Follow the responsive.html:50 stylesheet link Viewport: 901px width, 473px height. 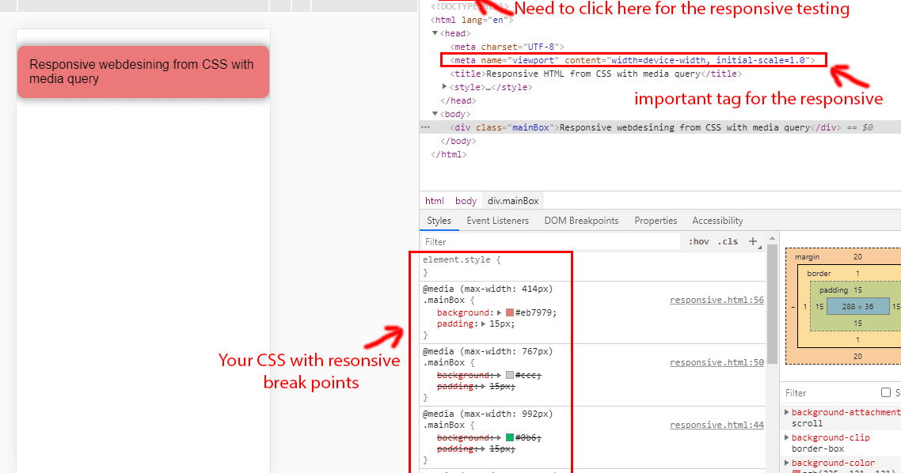[717, 362]
